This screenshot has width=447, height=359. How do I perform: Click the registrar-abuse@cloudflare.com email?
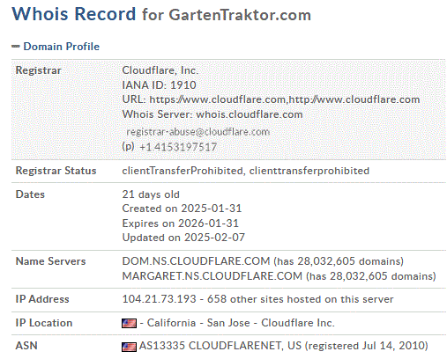click(x=197, y=132)
